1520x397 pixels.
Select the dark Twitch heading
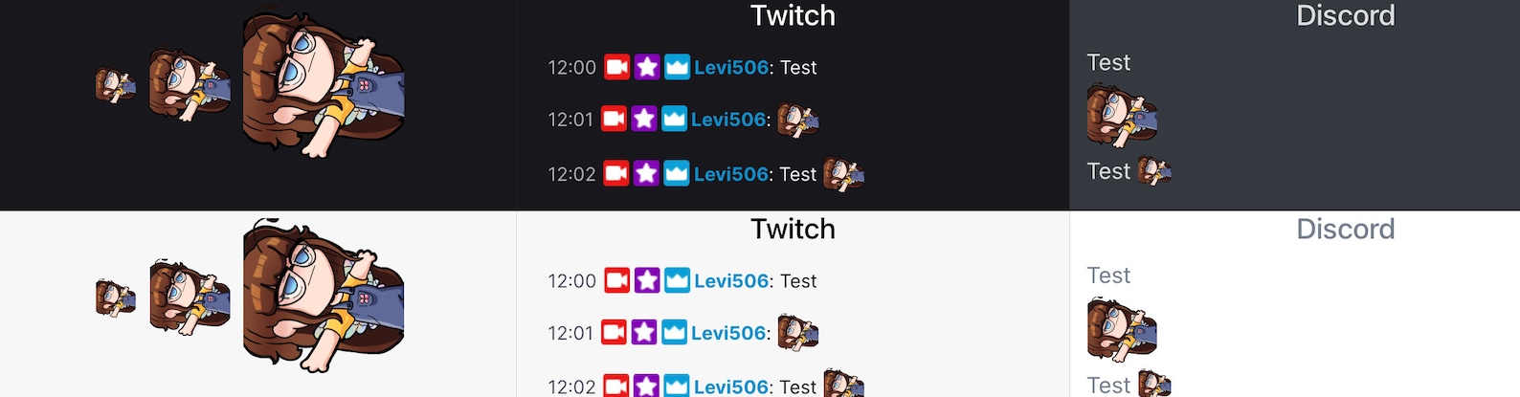(793, 15)
